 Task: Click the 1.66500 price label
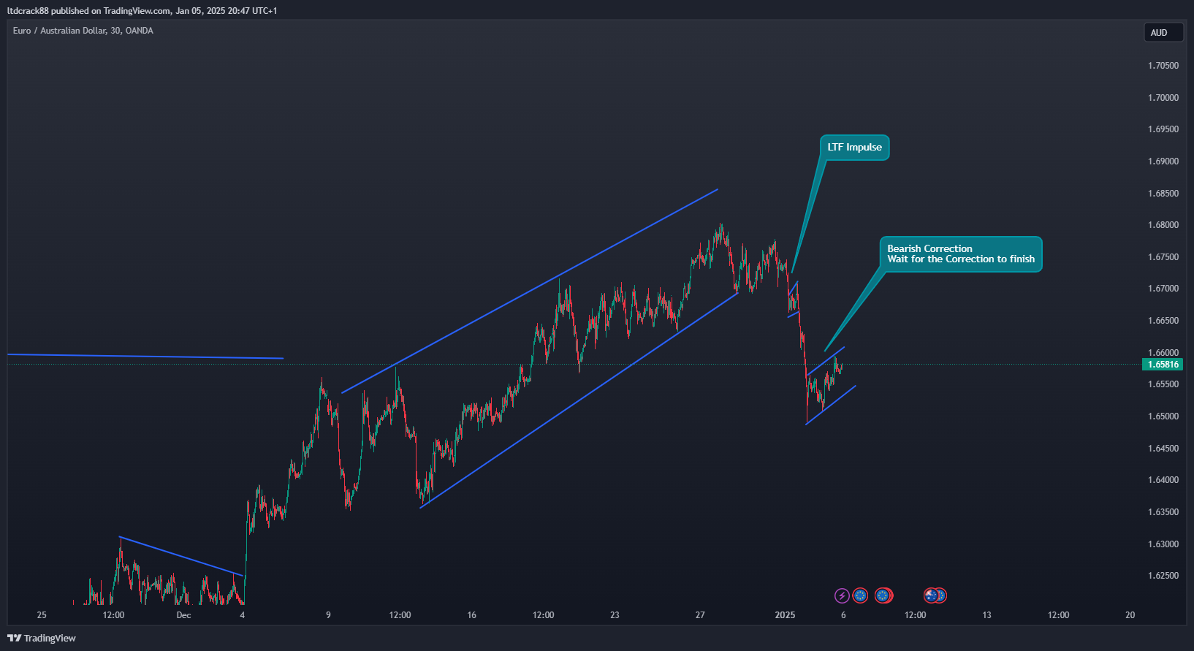(1163, 321)
